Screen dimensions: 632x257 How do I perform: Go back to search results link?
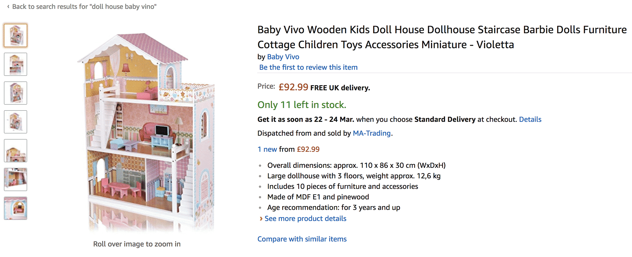click(84, 7)
